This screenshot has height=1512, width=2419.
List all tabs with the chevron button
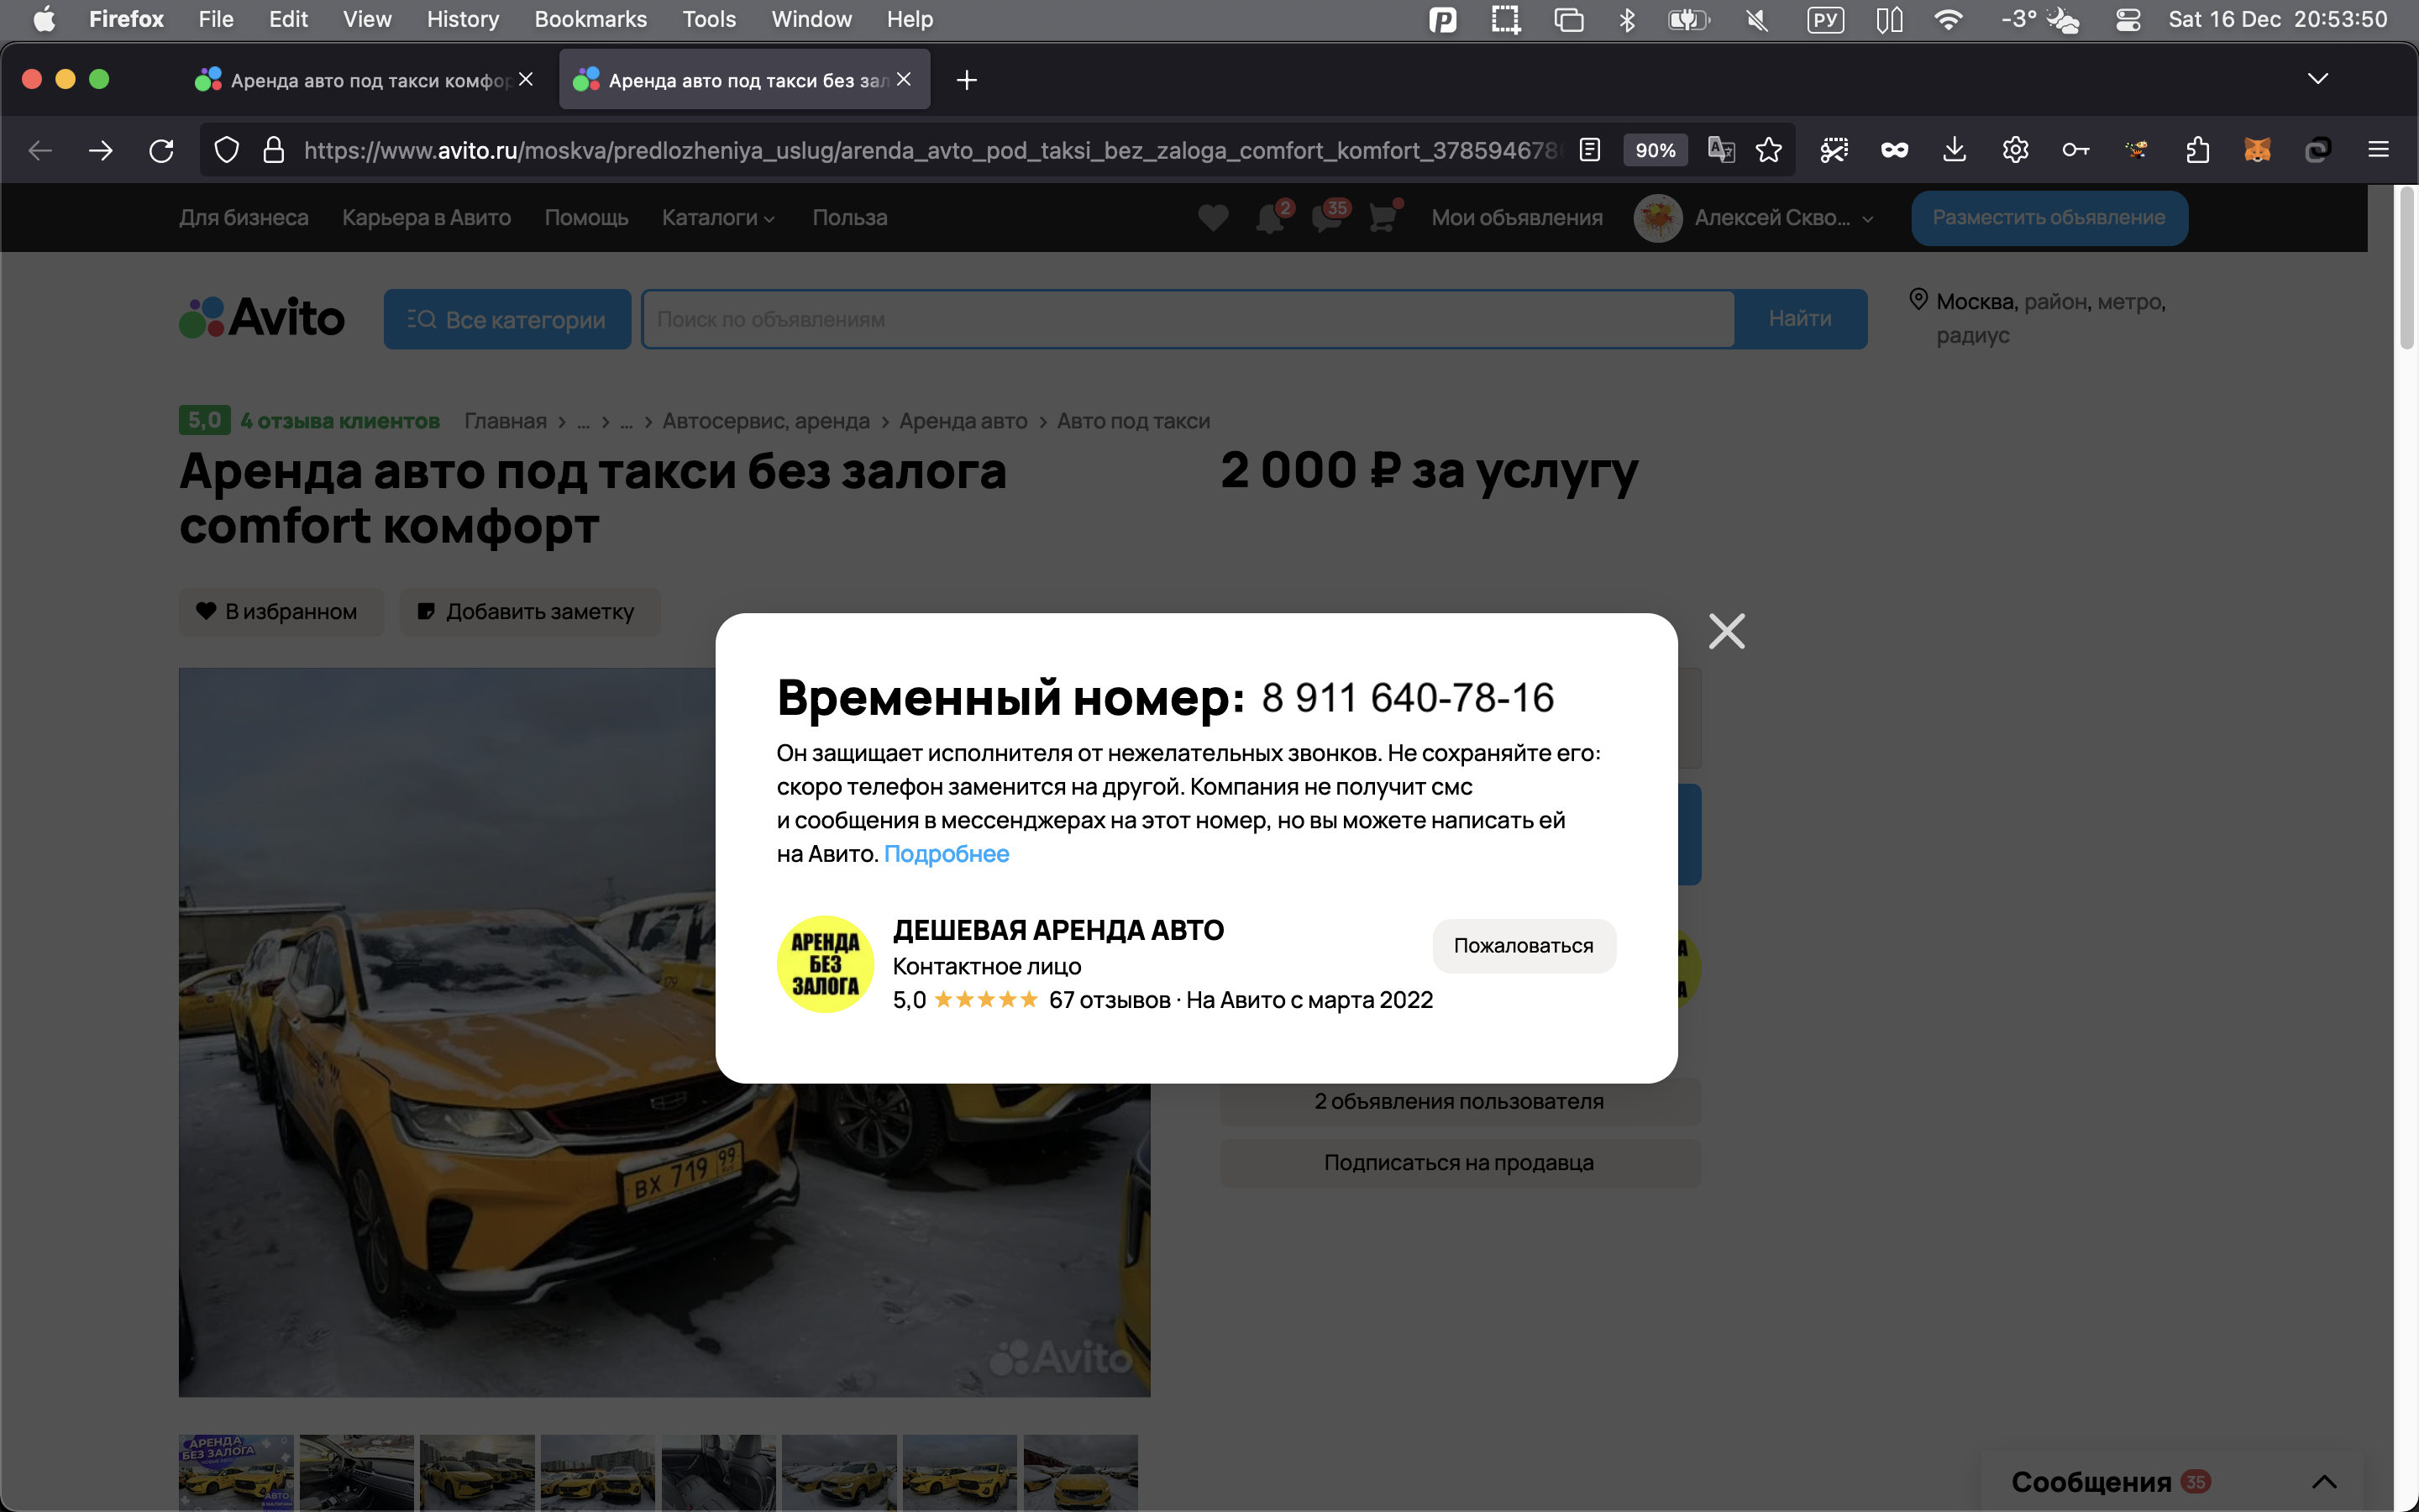click(2318, 79)
